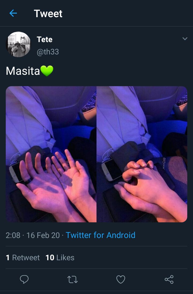Open the share icon for this tweet
The width and height of the screenshot is (193, 294).
click(169, 279)
